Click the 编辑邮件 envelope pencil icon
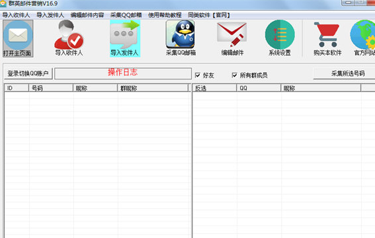 click(232, 38)
